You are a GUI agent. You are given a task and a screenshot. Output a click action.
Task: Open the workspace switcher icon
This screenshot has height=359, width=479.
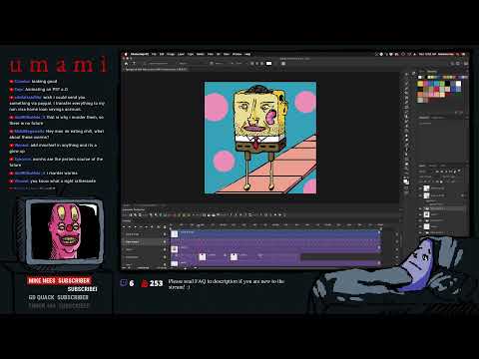[458, 63]
